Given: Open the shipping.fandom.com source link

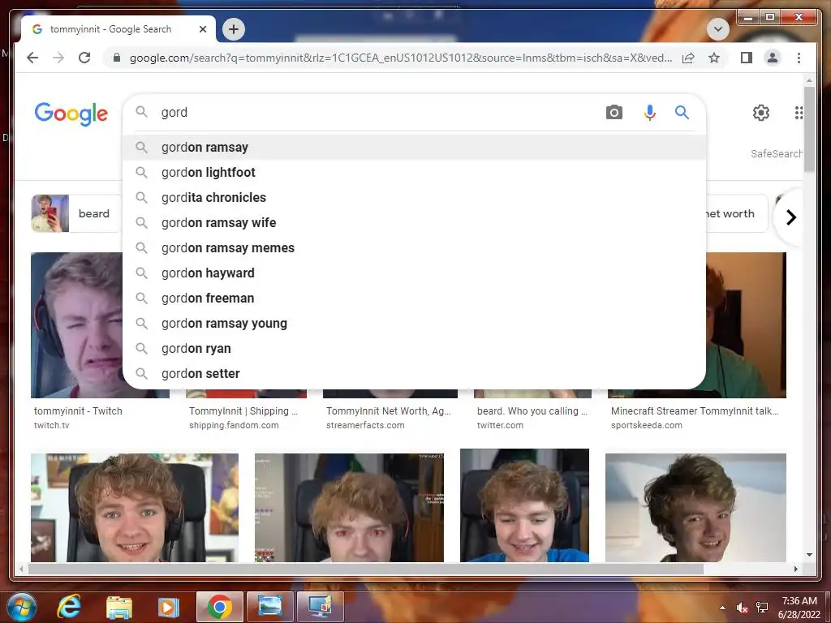Looking at the screenshot, I should 234,425.
